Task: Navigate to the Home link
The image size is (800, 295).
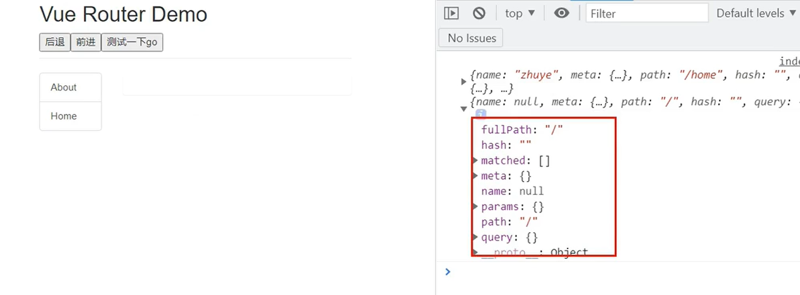Action: [70, 116]
